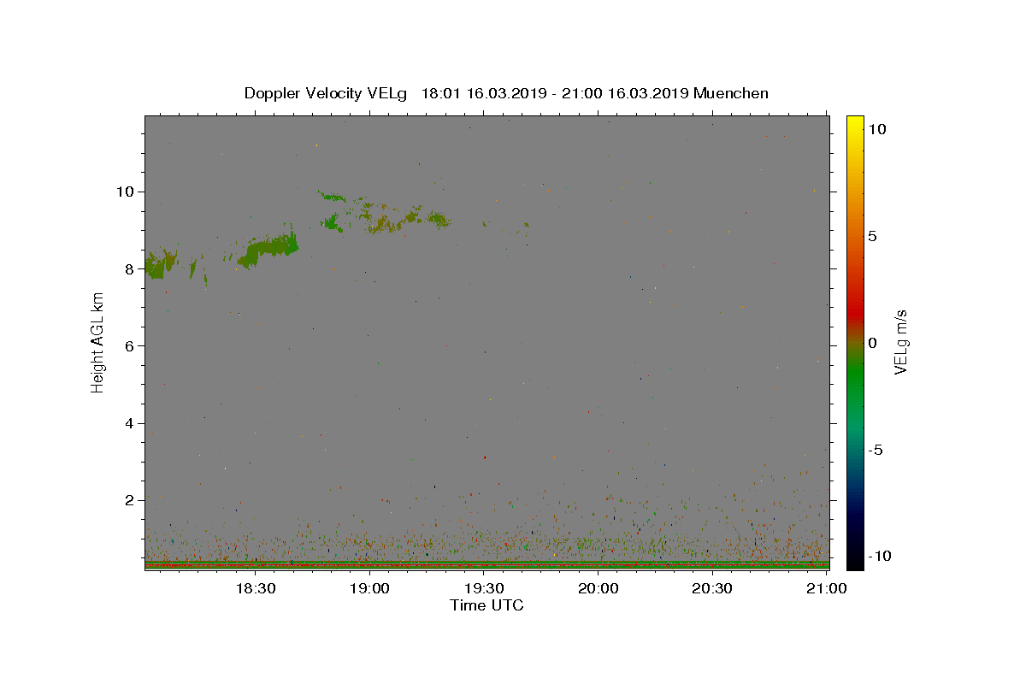The image size is (1026, 684).
Task: Click the 20:30 time tick label
Action: tap(711, 588)
